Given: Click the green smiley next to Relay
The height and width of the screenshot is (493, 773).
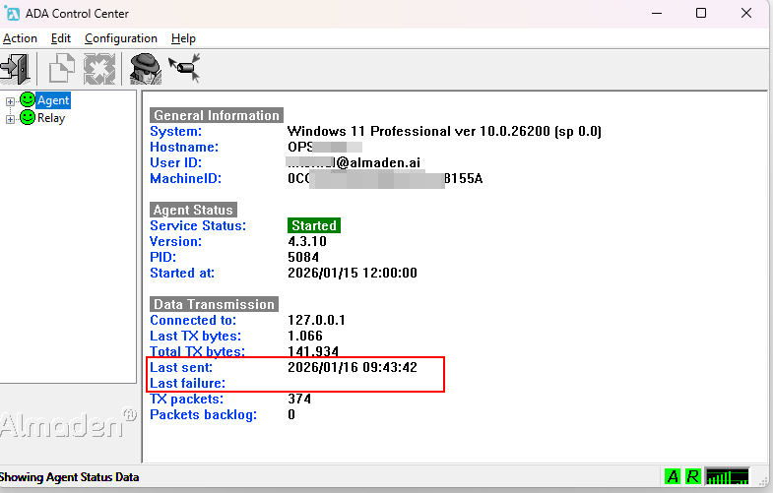Looking at the screenshot, I should click(28, 118).
